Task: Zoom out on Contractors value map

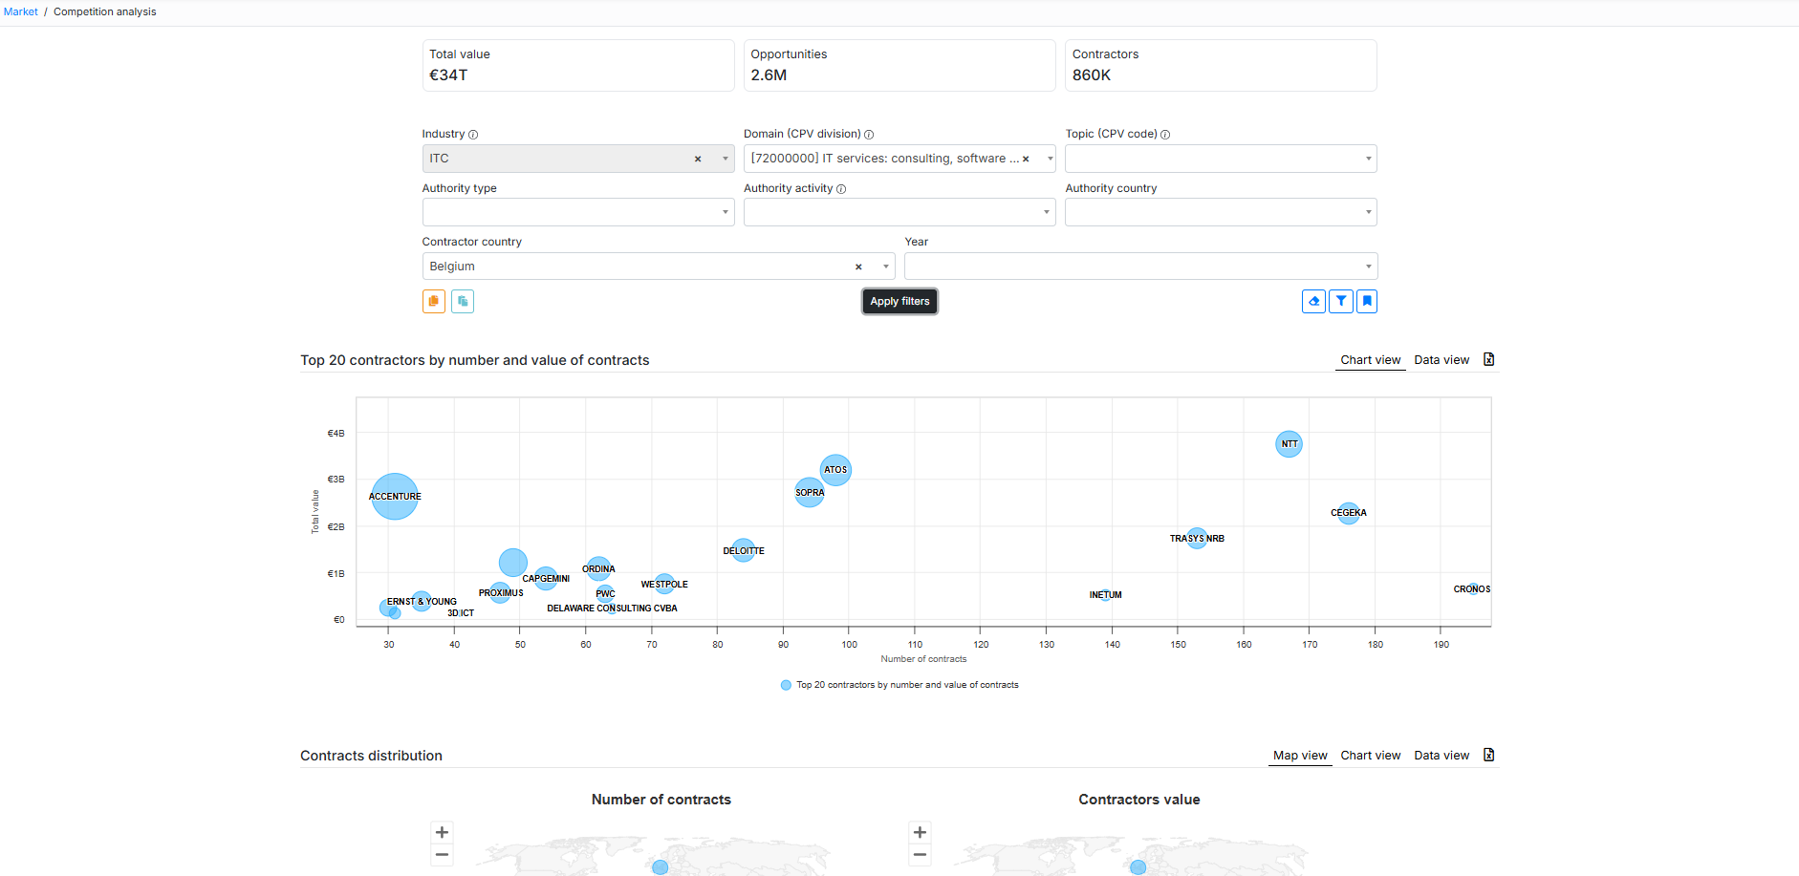Action: 920,855
